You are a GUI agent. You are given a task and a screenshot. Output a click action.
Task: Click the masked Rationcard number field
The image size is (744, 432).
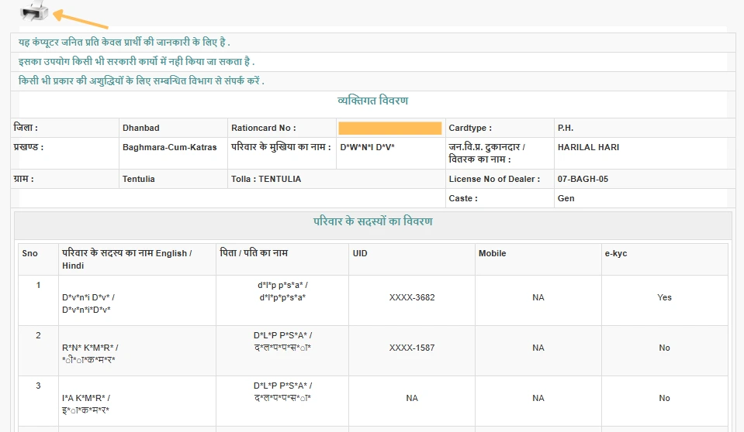click(x=390, y=128)
